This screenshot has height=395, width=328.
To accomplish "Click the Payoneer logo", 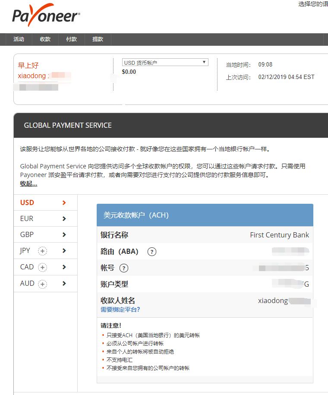I will point(46,15).
